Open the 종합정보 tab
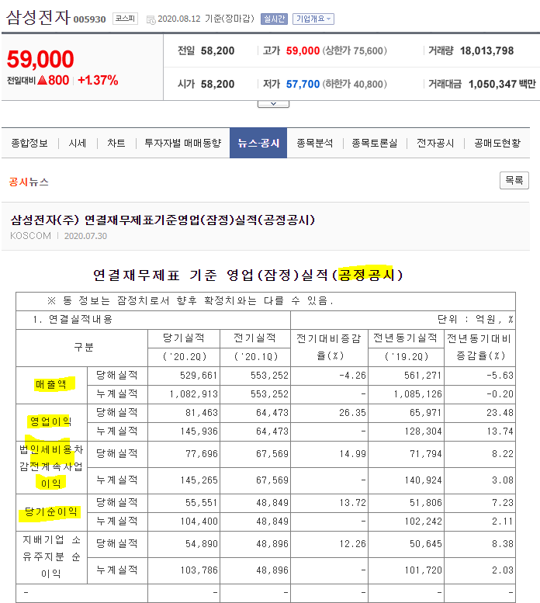This screenshot has height=603, width=540. pyautogui.click(x=29, y=143)
